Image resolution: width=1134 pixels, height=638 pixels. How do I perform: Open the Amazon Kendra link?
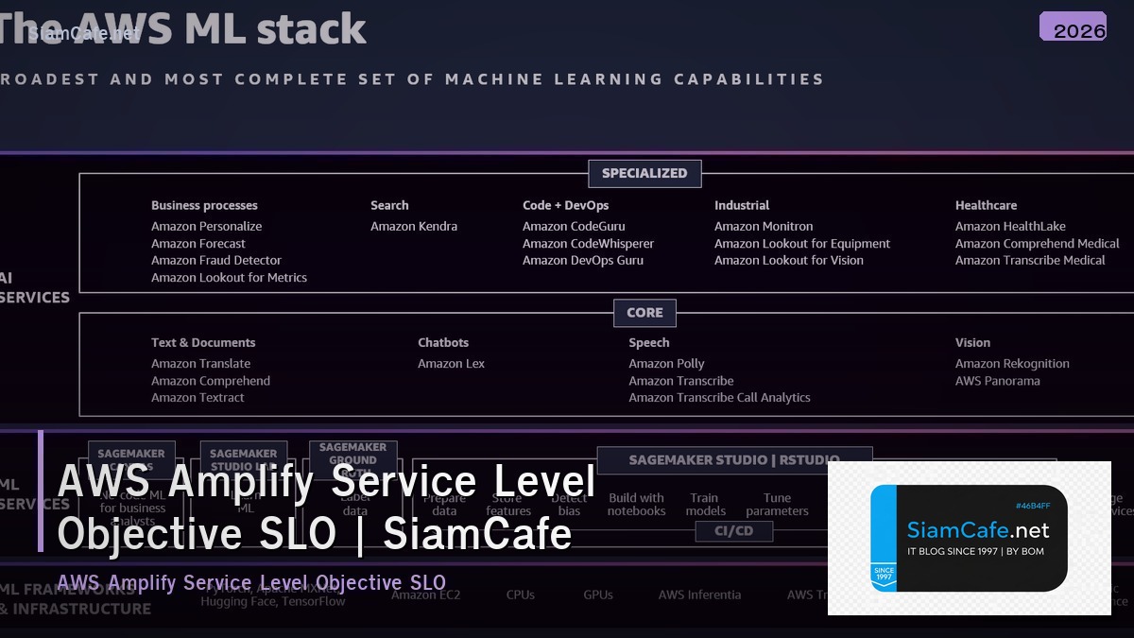point(414,226)
